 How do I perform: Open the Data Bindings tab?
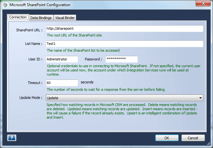click(x=41, y=18)
